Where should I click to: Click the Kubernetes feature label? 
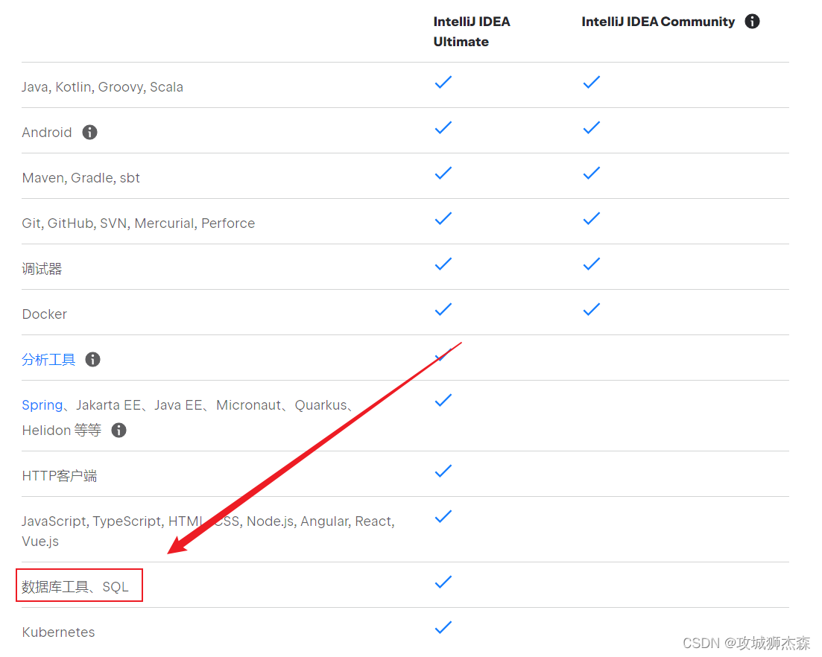coord(58,632)
